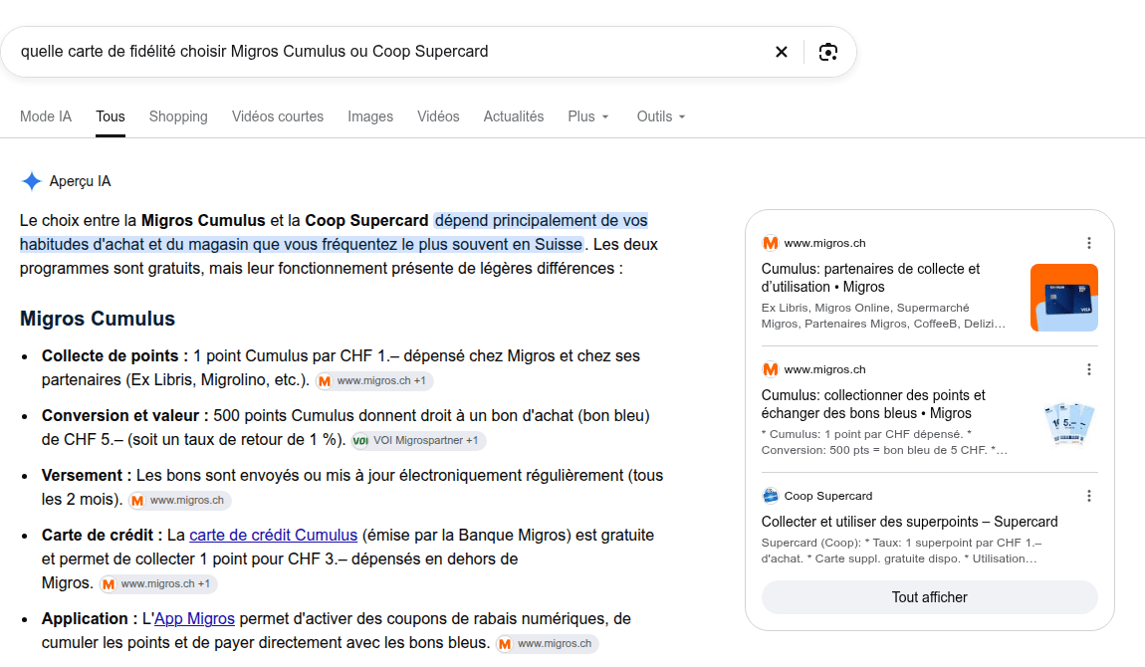Click the Tout afficher button
The image size is (1145, 667).
tap(929, 597)
